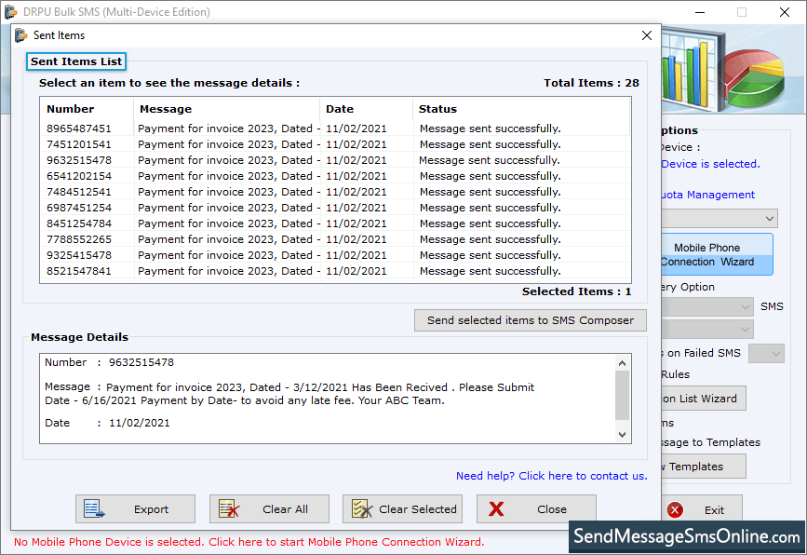The image size is (807, 555).
Task: Click the Close button with red X
Action: click(x=536, y=509)
